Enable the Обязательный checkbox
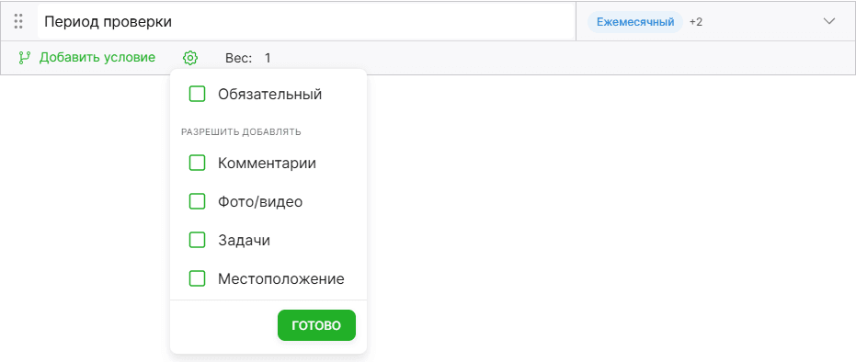Screen dimensions: 856x362 [197, 95]
